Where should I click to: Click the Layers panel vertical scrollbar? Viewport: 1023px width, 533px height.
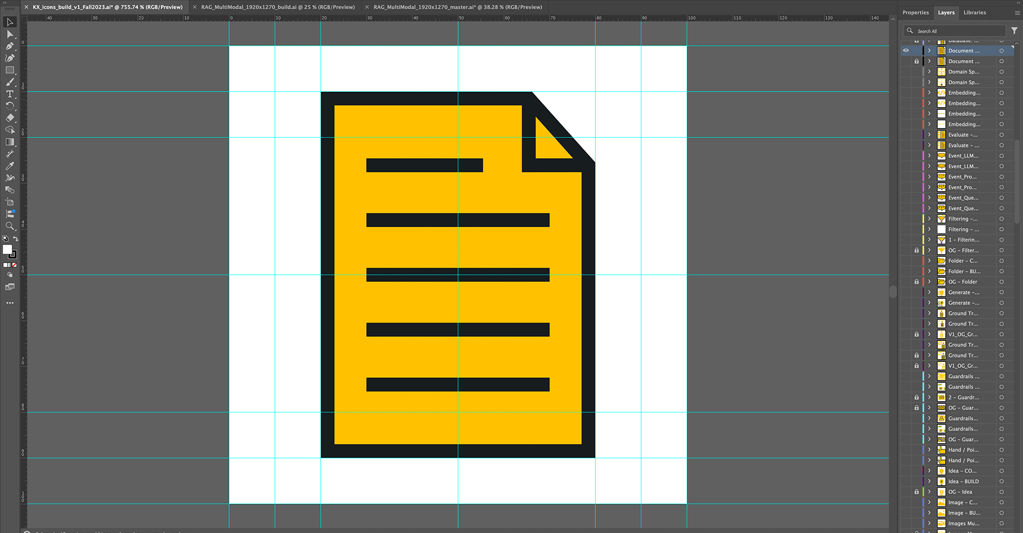pos(1018,181)
